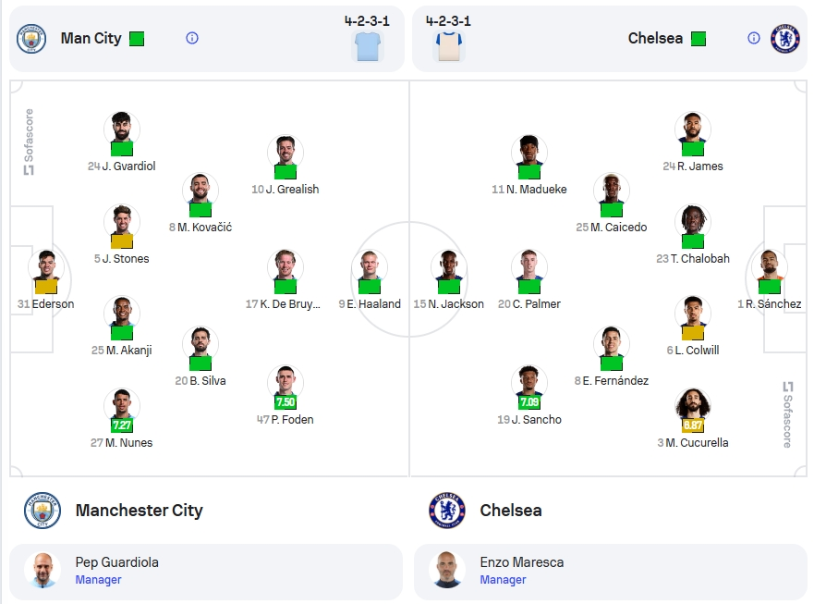Click M. Nunes' 7.27 rating badge
814x604 pixels.
click(x=121, y=425)
